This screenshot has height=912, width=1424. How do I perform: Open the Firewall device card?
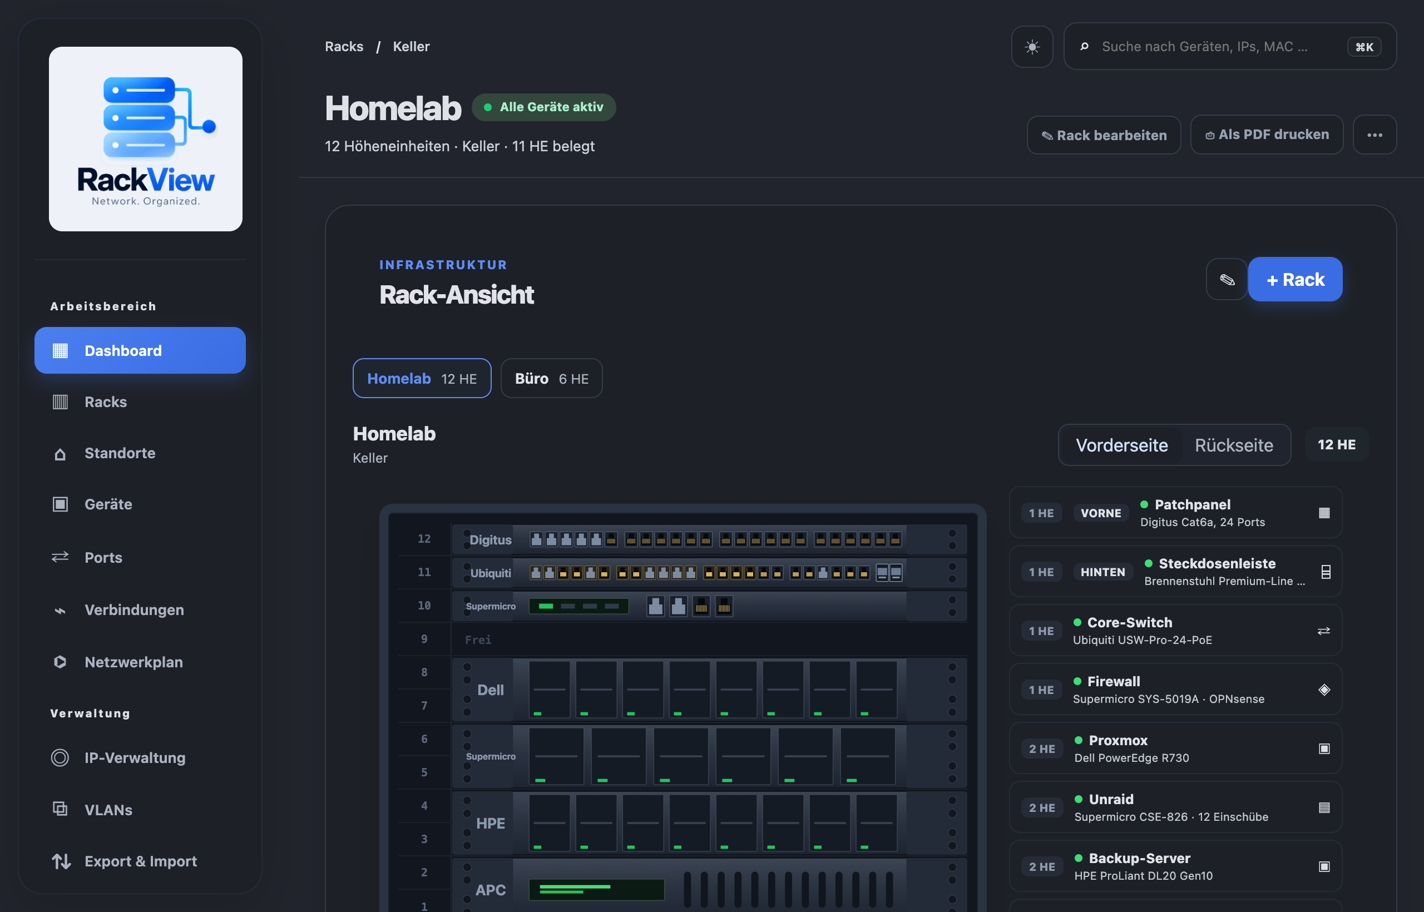coord(1175,690)
